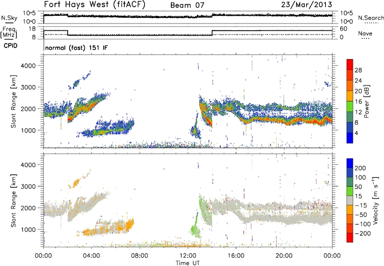Click the "2000" tick of the velocity panel
Image resolution: width=384 pixels, height=266 pixels.
pyautogui.click(x=28, y=208)
